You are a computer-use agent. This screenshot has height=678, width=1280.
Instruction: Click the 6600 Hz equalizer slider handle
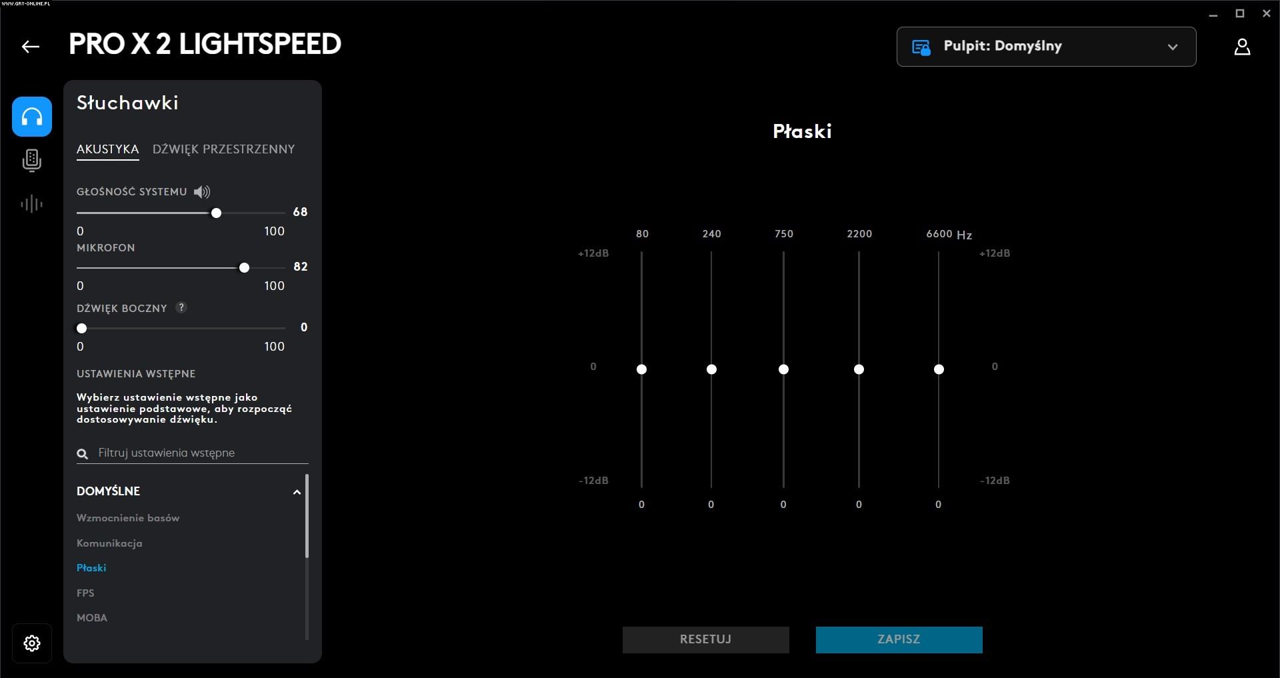coord(939,369)
